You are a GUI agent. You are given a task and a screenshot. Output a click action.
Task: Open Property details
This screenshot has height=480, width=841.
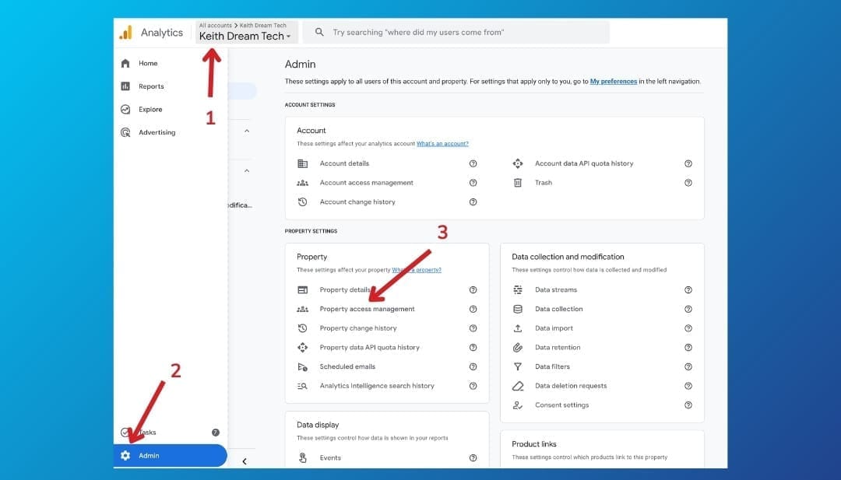345,290
